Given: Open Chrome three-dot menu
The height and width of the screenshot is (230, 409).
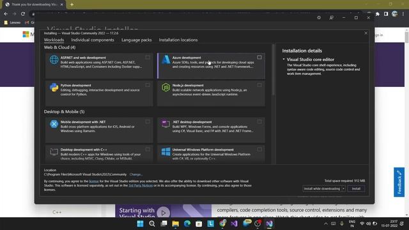Looking at the screenshot, I should 403,14.
